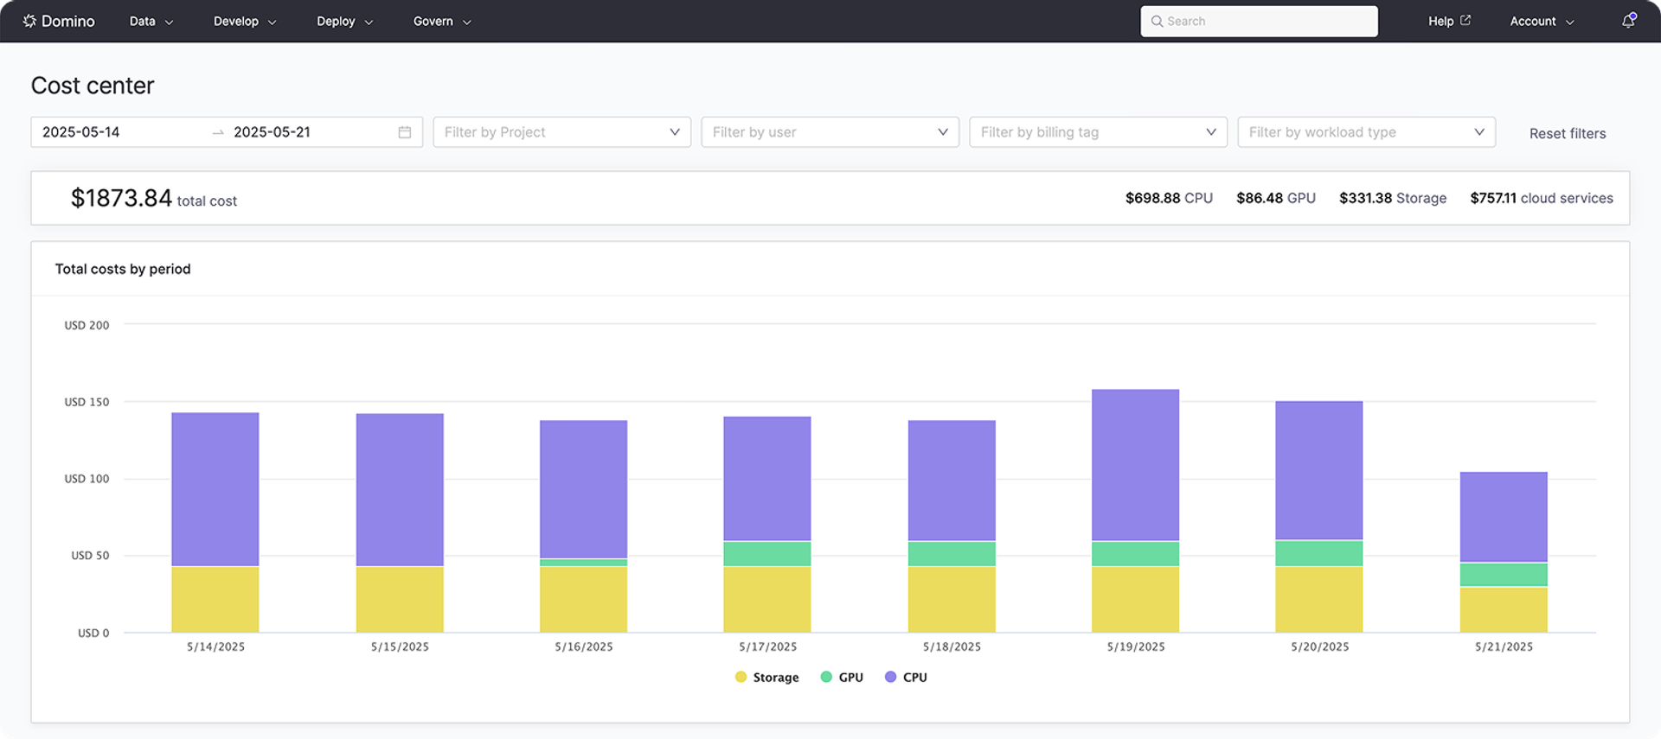Toggle the CPU legend series
1661x739 pixels.
[906, 677]
